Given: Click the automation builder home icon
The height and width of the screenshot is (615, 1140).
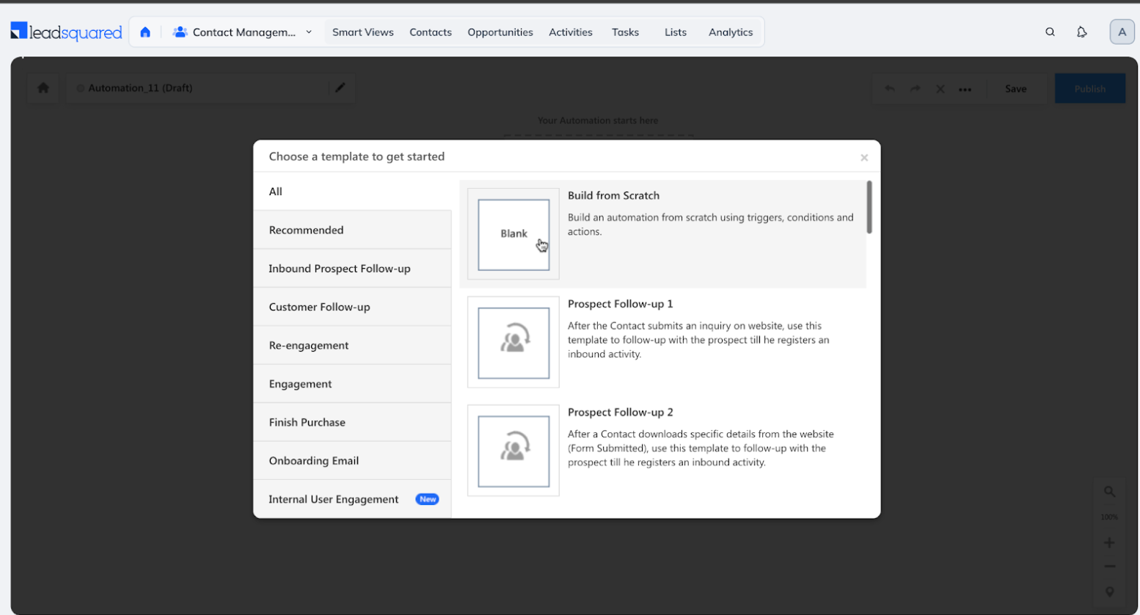Looking at the screenshot, I should coord(43,88).
